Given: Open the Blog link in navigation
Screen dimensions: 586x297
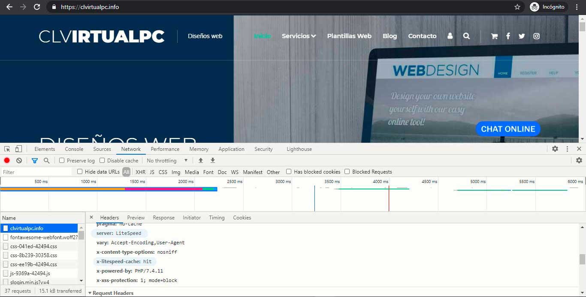Looking at the screenshot, I should point(390,36).
